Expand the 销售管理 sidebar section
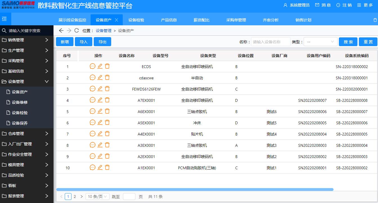378x203 pixels. (17, 40)
